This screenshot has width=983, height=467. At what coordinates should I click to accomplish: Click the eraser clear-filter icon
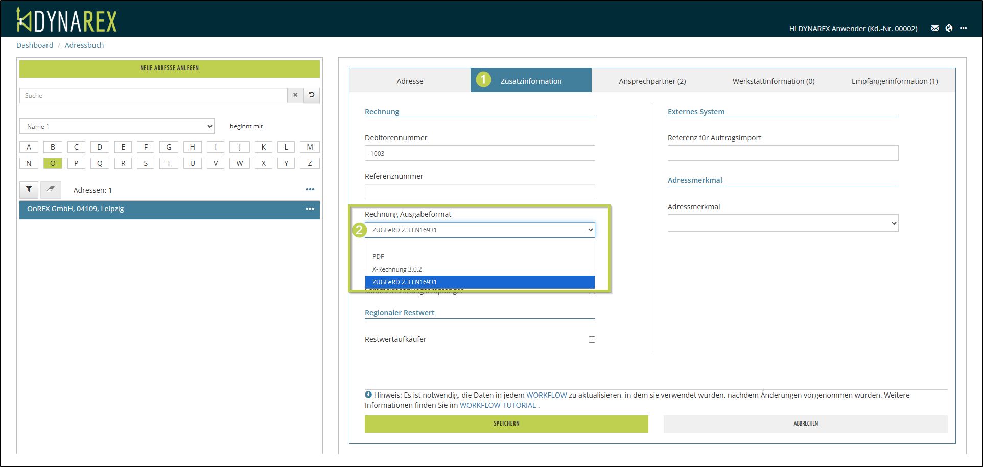[51, 190]
